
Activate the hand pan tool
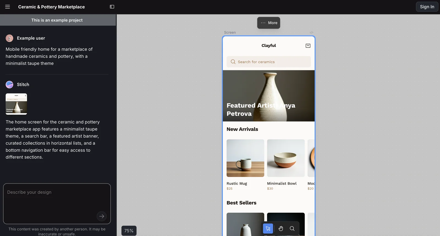[281, 229]
